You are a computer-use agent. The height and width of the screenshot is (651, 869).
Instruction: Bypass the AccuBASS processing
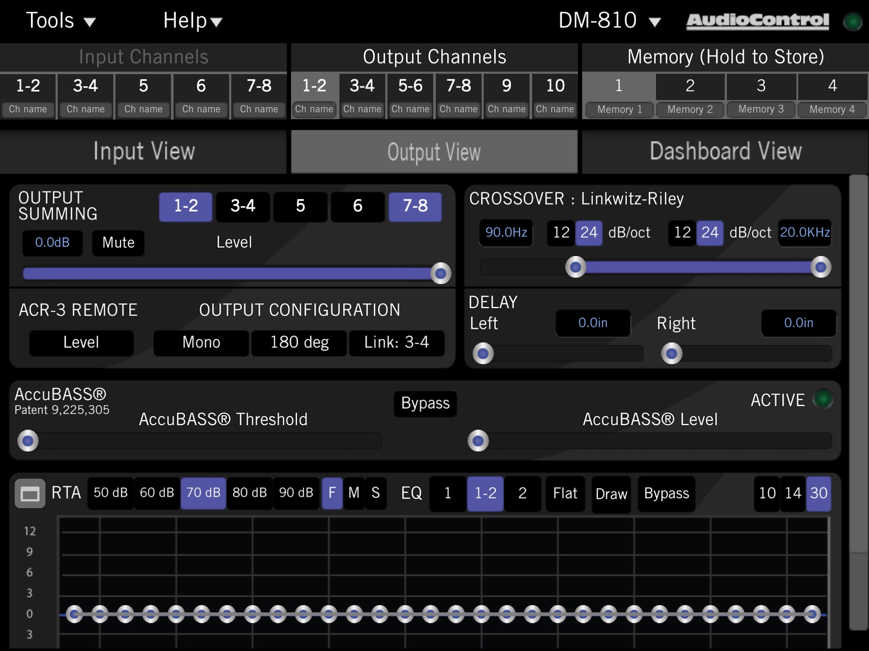425,403
